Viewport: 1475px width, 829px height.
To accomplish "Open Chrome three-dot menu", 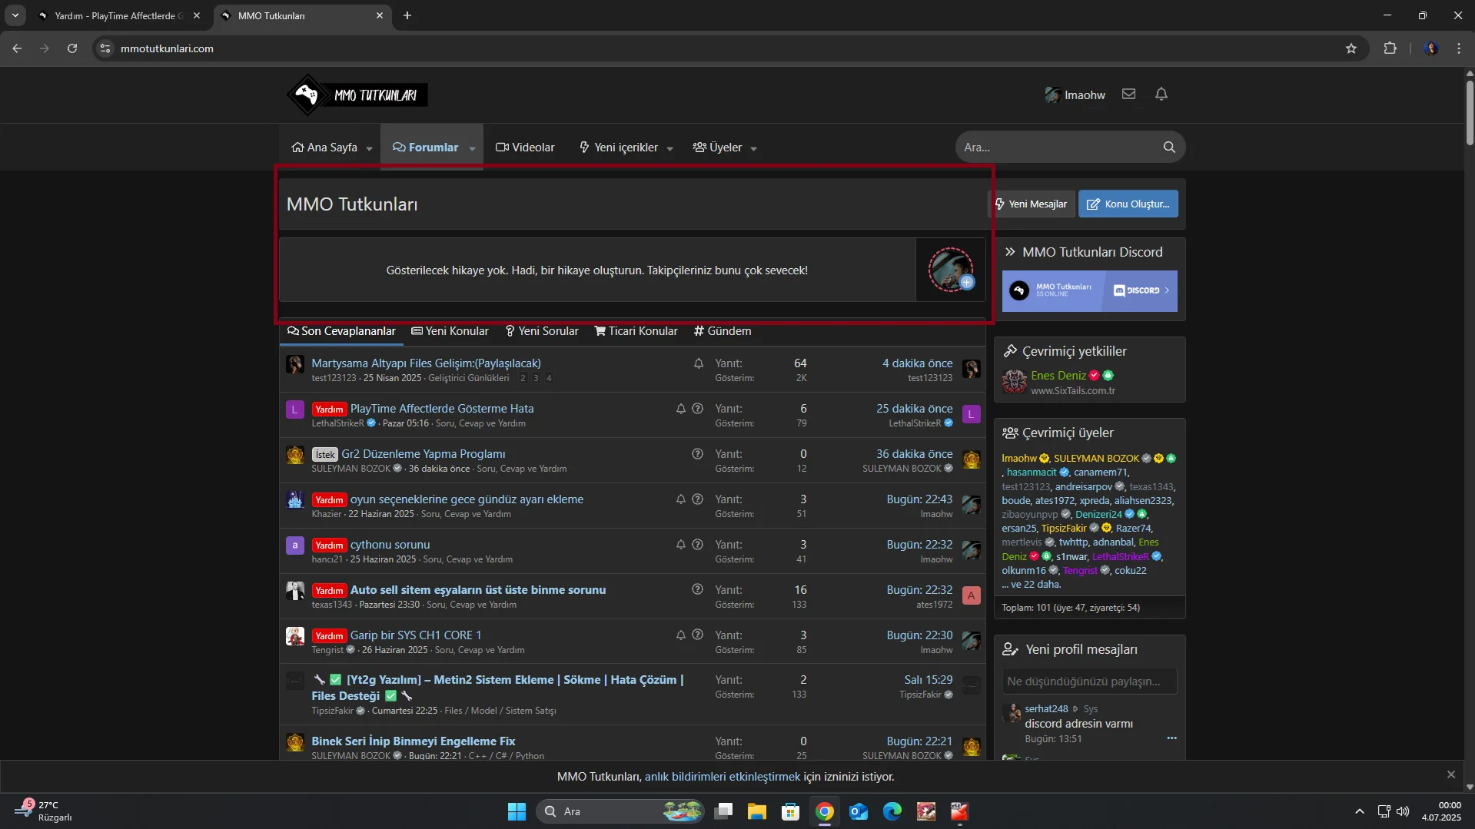I will [x=1459, y=48].
